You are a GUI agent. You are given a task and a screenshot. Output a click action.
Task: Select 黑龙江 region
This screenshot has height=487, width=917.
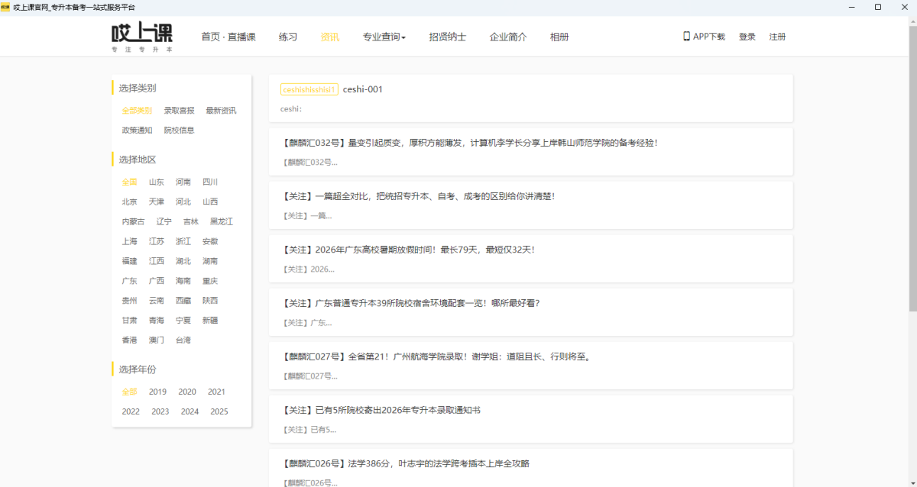point(222,222)
